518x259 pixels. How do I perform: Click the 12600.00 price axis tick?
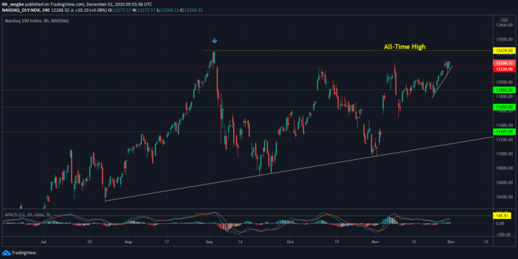505,39
